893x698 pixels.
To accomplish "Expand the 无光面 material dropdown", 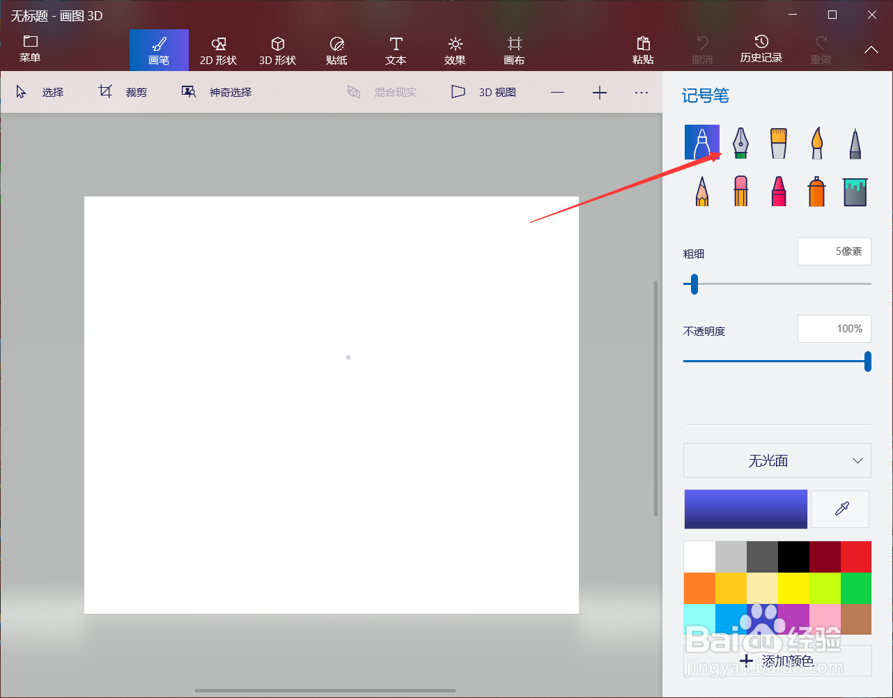I will 777,460.
